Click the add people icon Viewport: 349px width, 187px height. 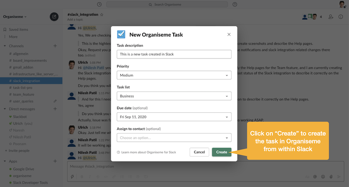point(331,17)
